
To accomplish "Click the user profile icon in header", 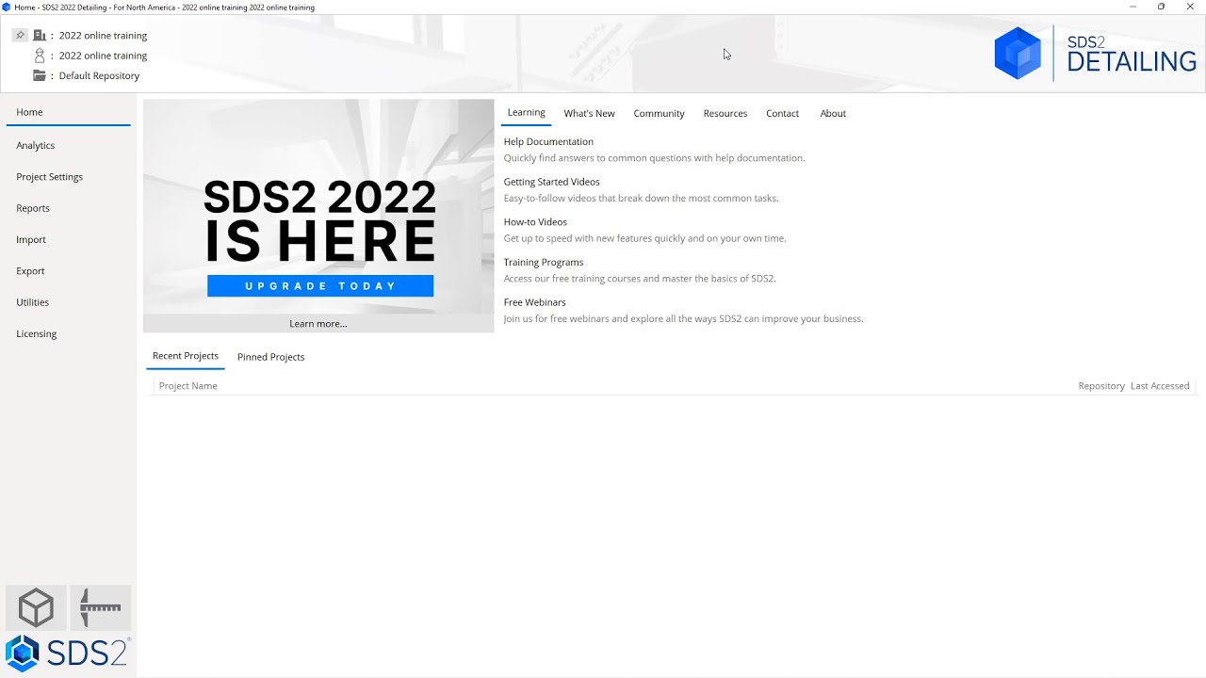I will pos(40,56).
